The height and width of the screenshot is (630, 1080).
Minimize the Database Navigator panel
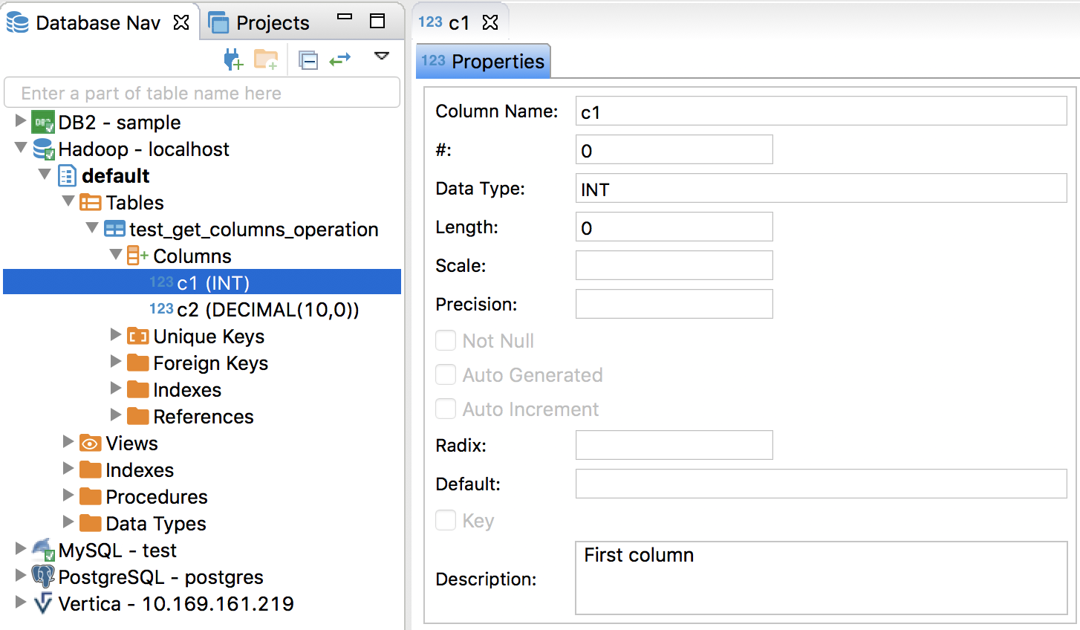point(345,16)
